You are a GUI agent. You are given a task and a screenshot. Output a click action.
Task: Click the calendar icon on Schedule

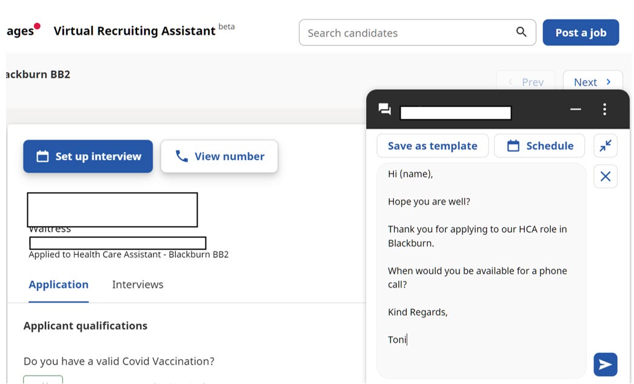pyautogui.click(x=513, y=146)
